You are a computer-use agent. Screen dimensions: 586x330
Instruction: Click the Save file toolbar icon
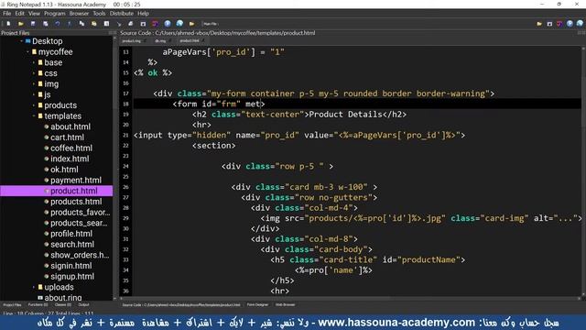click(33, 24)
